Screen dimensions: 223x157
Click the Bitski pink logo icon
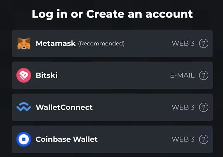tap(23, 76)
